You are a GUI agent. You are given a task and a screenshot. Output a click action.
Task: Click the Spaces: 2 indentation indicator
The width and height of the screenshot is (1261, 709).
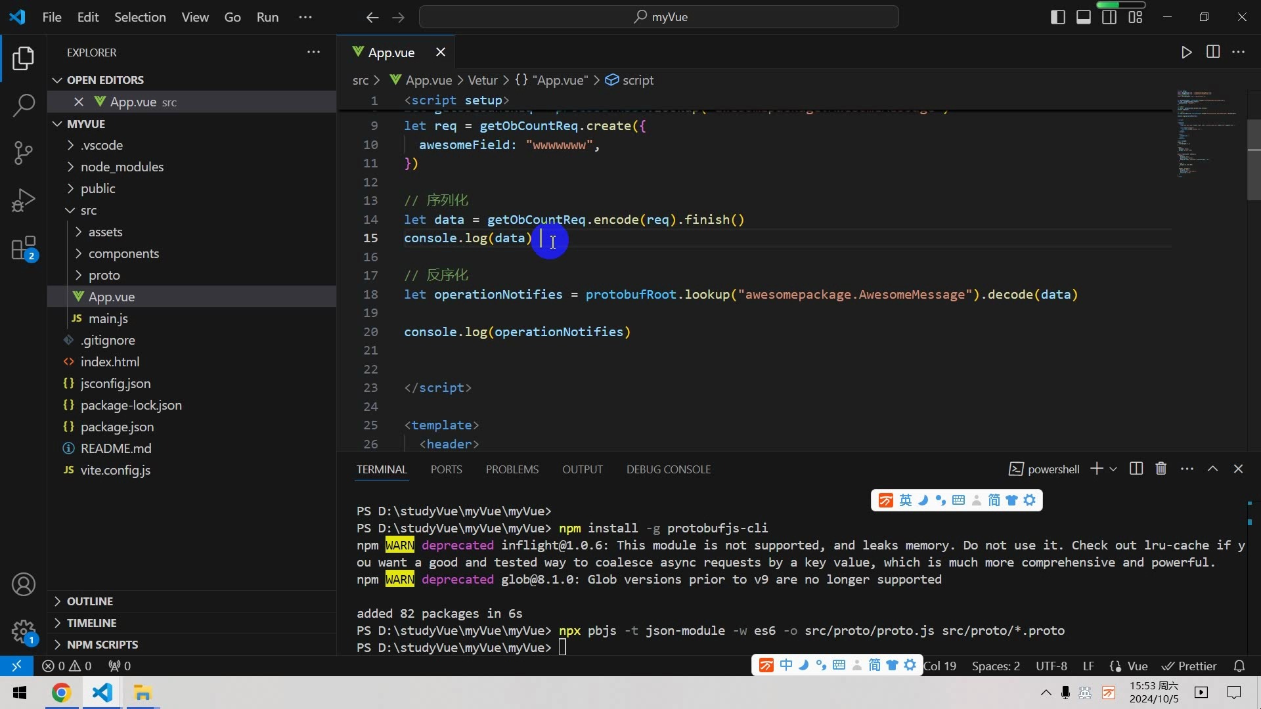996,666
